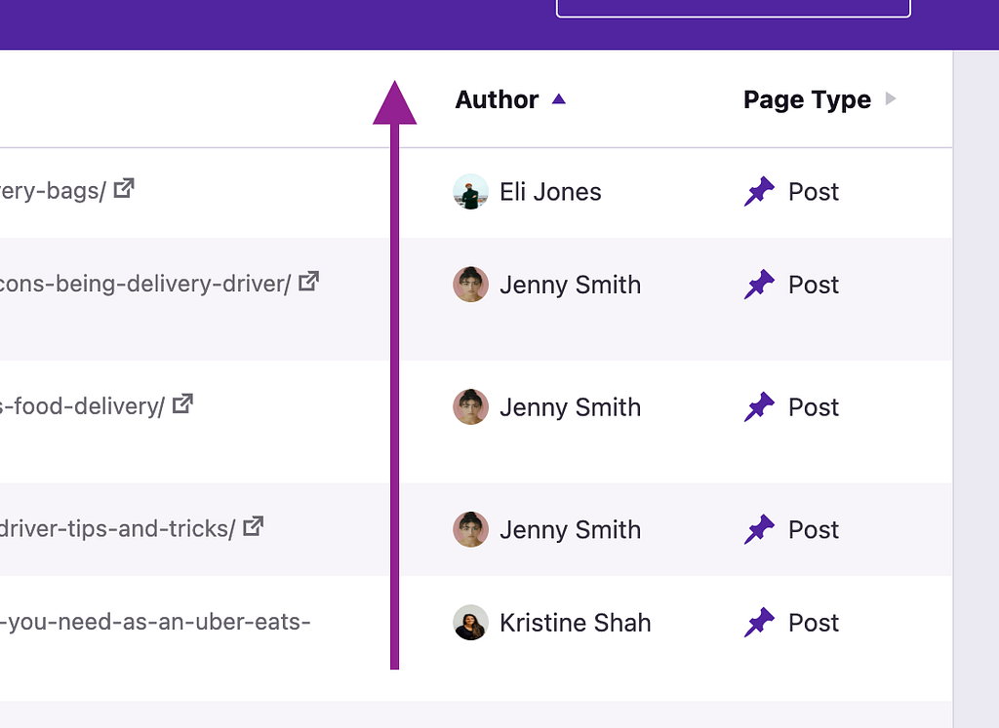Click the Eli Jones author name
This screenshot has width=999, height=728.
coord(550,192)
